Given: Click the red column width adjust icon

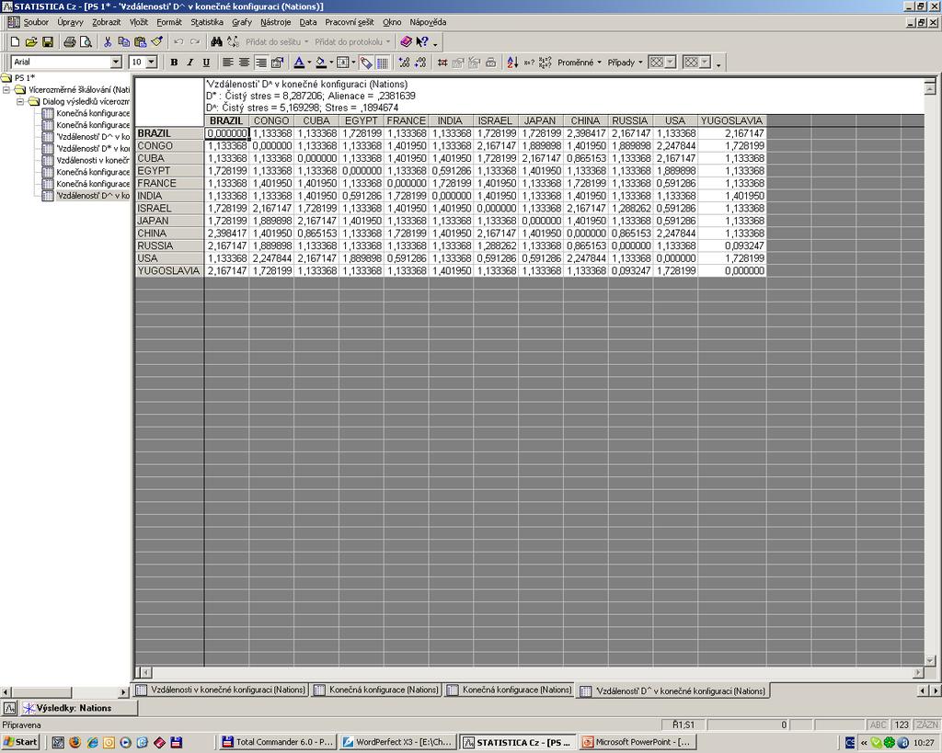Looking at the screenshot, I should [x=442, y=62].
